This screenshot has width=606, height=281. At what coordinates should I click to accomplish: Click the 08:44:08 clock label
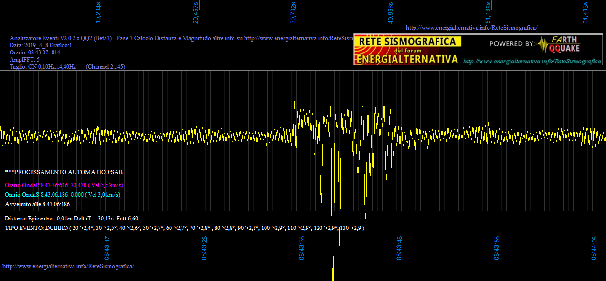[x=594, y=248]
